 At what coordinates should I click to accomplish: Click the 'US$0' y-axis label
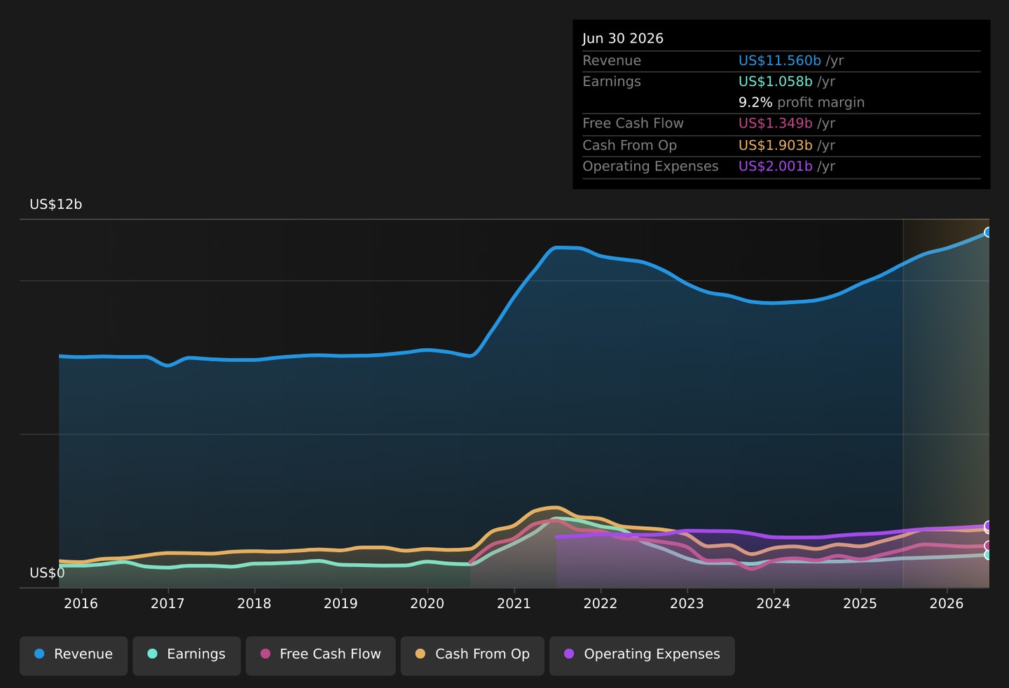pos(47,573)
